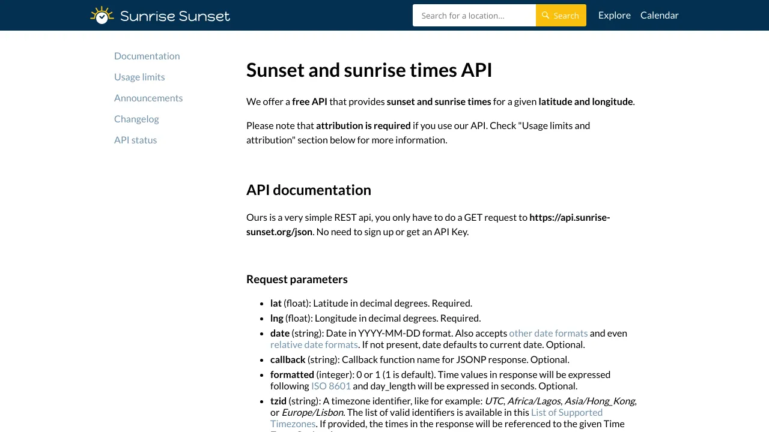Open the List of Supported Timezones link
The width and height of the screenshot is (769, 432).
coord(436,418)
